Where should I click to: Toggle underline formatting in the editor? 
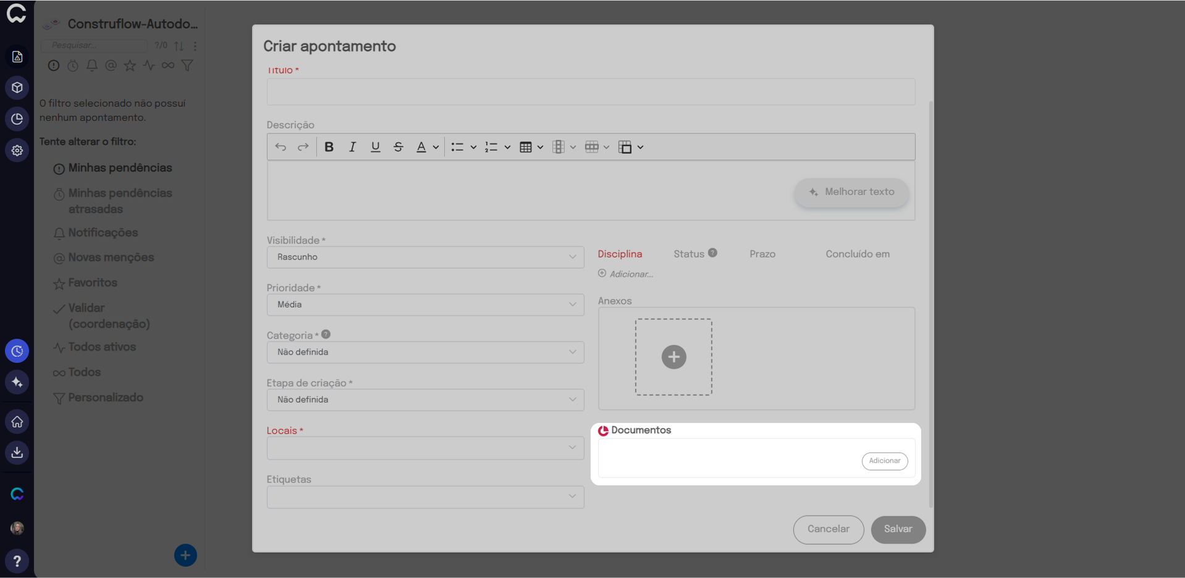(375, 147)
